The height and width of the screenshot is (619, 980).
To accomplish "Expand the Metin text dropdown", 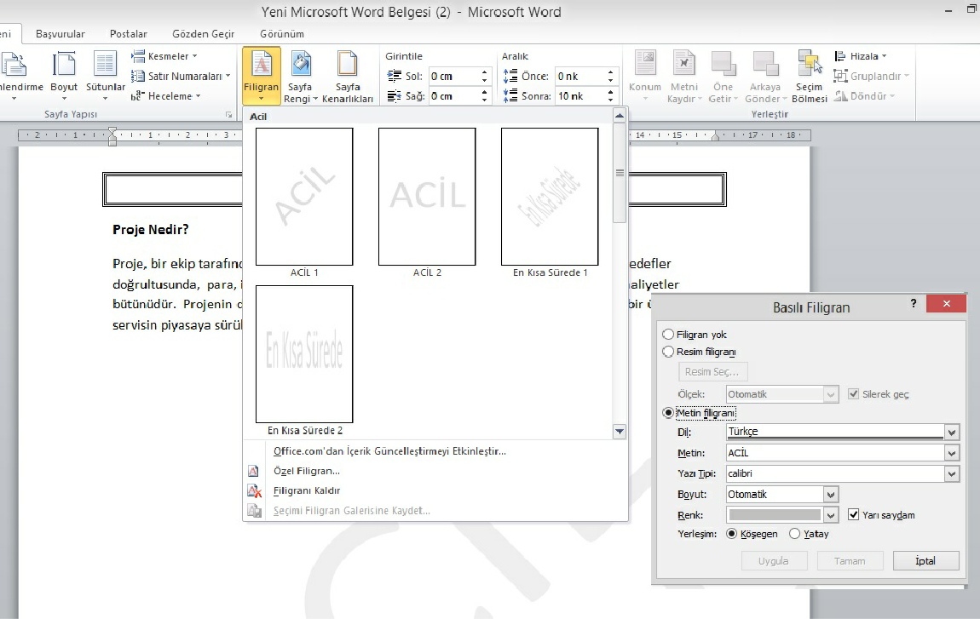I will [951, 454].
